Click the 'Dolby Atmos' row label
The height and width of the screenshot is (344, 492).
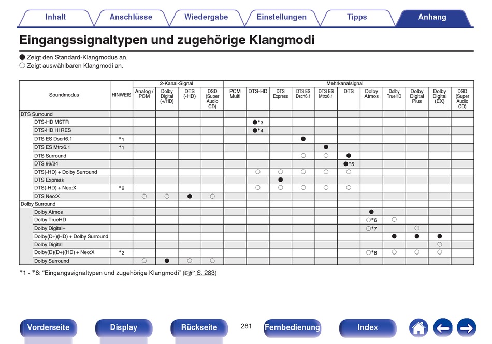coord(48,212)
